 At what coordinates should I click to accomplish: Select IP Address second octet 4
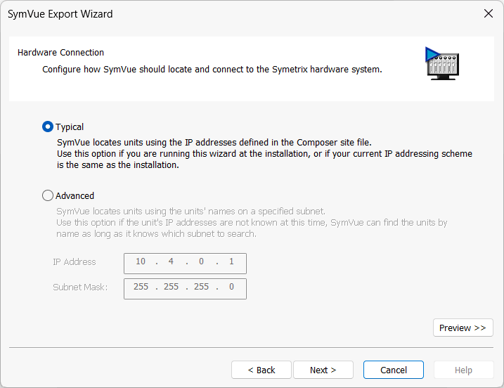[171, 261]
